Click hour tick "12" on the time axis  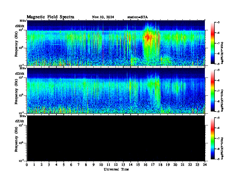pyautogui.click(x=116, y=165)
